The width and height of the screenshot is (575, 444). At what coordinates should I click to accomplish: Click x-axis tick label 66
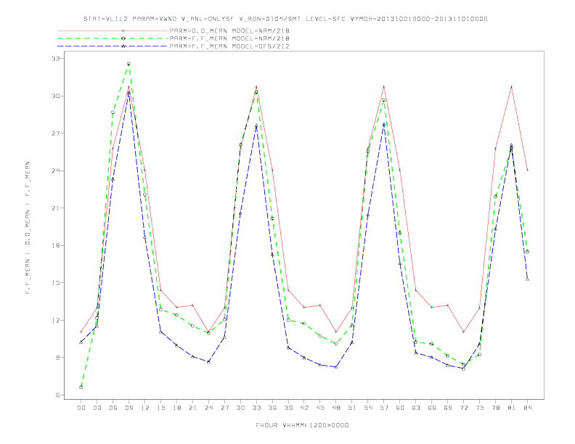tap(432, 408)
